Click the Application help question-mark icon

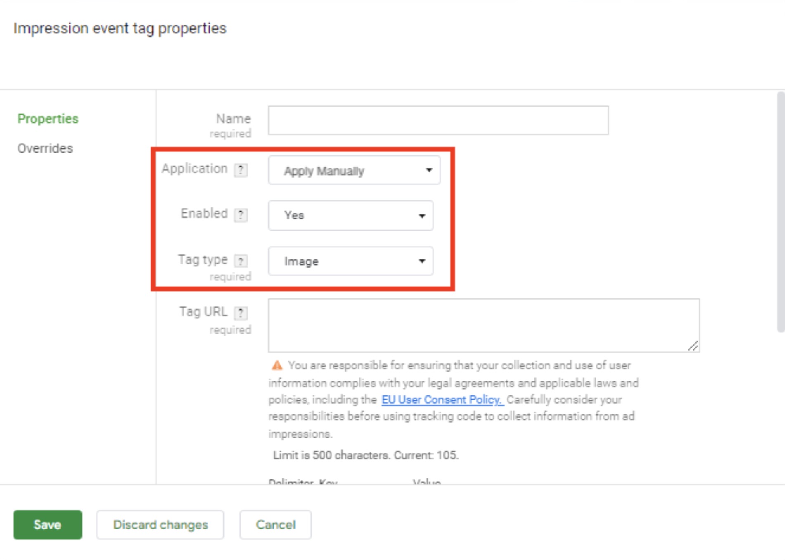coord(241,170)
